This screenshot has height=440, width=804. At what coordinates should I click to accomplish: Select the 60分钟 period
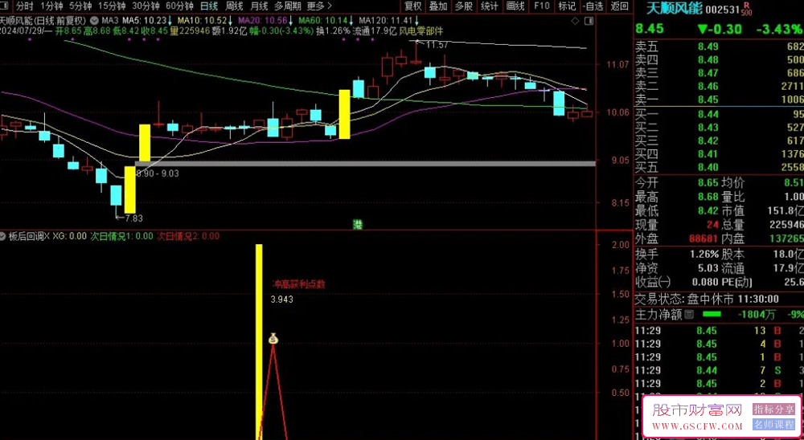(x=179, y=6)
